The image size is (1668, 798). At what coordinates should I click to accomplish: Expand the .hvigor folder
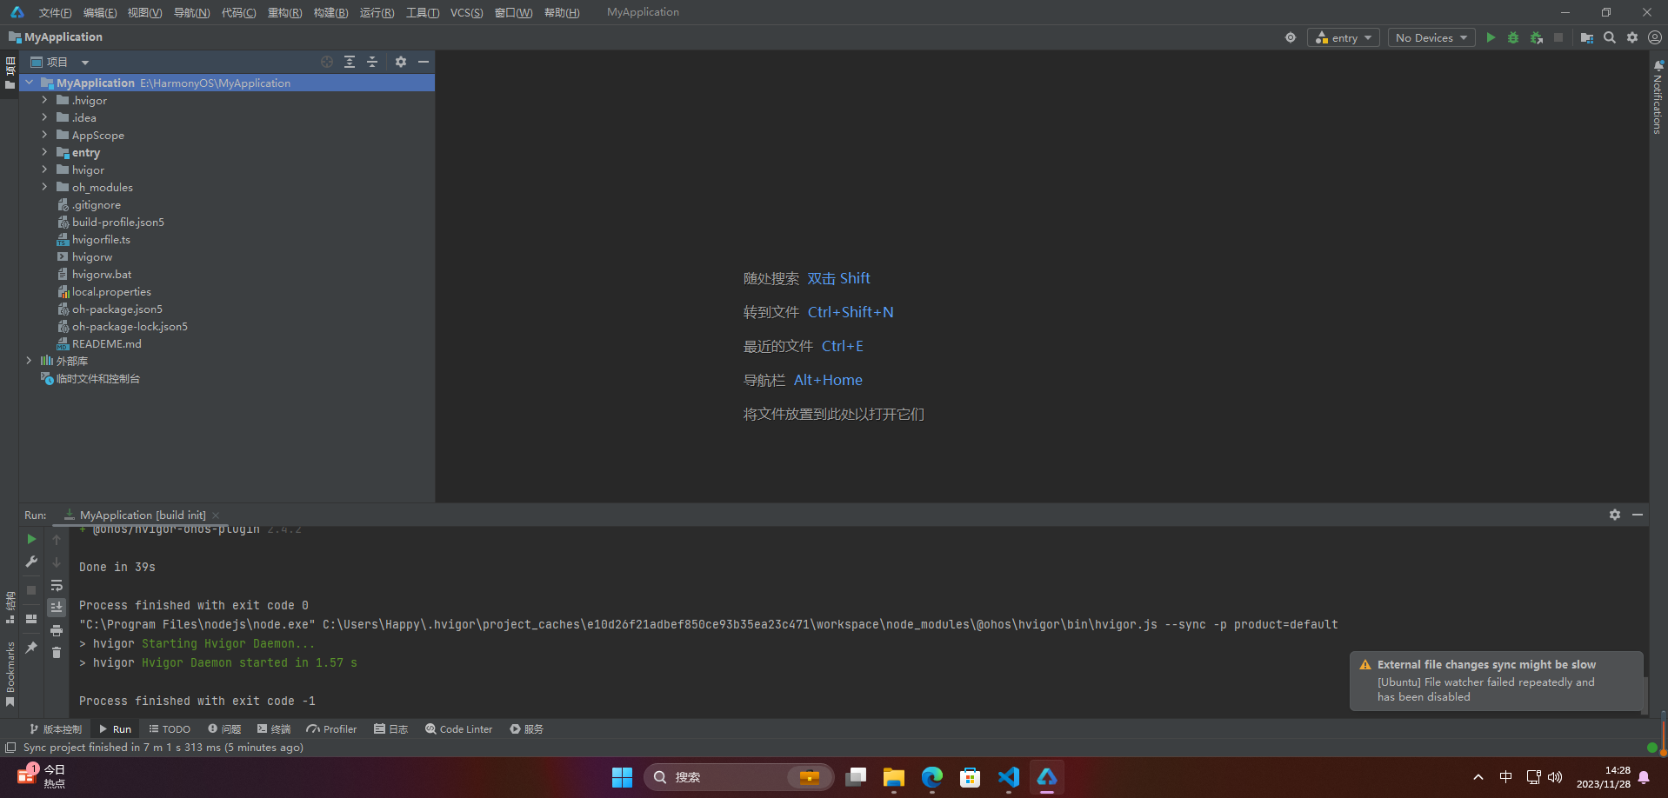click(44, 100)
